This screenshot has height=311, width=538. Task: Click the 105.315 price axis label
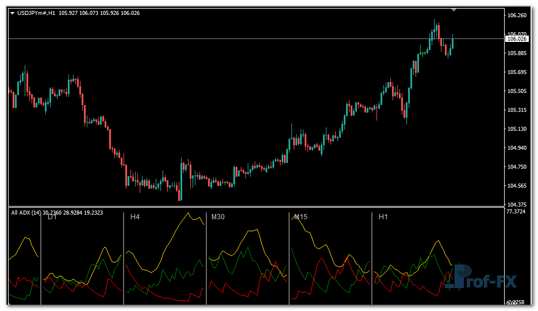click(x=517, y=110)
